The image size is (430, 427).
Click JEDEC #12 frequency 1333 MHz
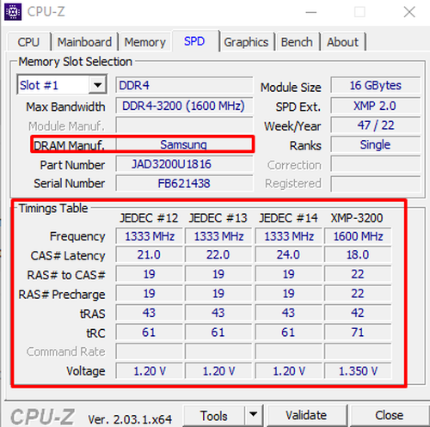click(149, 236)
